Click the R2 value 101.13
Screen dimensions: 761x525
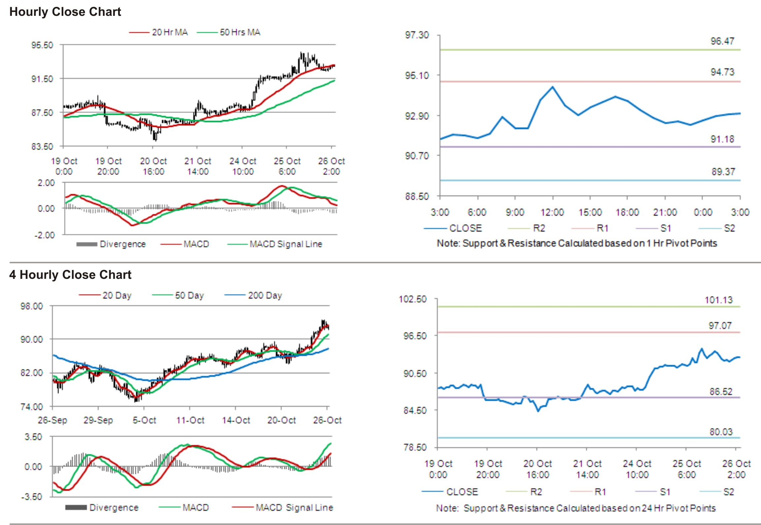pyautogui.click(x=718, y=300)
